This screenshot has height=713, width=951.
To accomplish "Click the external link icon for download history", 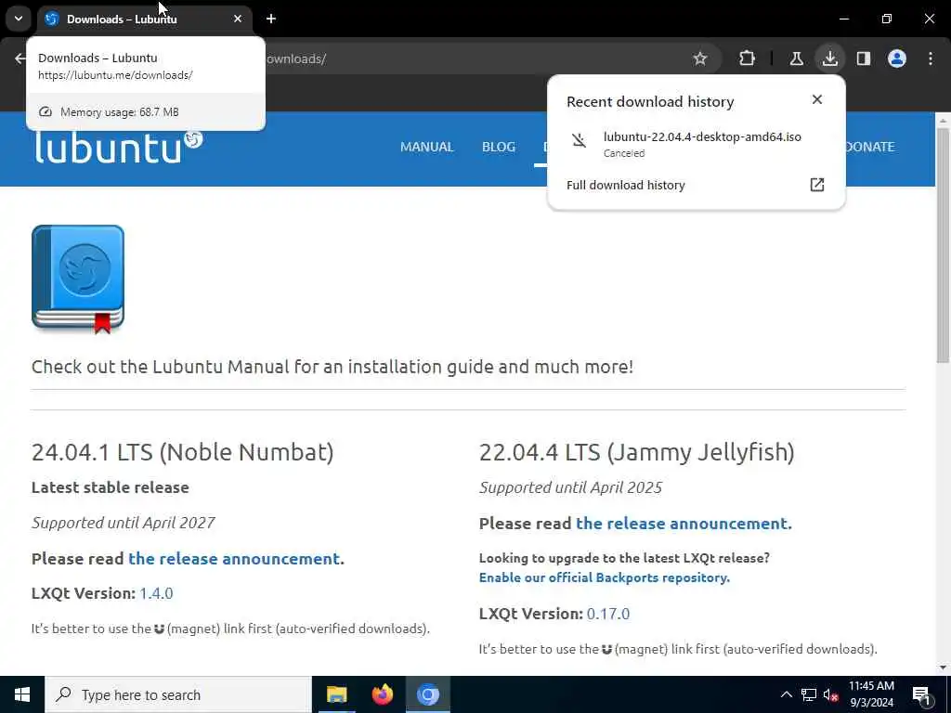I will [817, 185].
